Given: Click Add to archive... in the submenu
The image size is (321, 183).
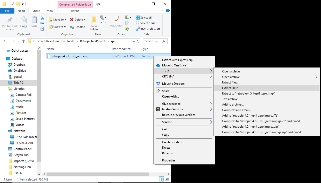Looking at the screenshot, I should pos(267,105).
